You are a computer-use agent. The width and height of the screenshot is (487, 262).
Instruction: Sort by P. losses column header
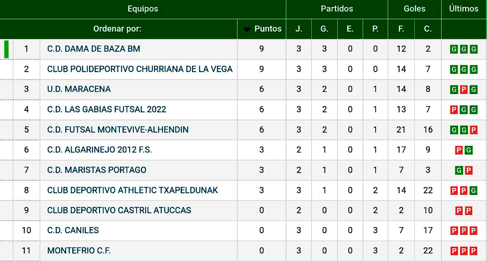click(375, 29)
